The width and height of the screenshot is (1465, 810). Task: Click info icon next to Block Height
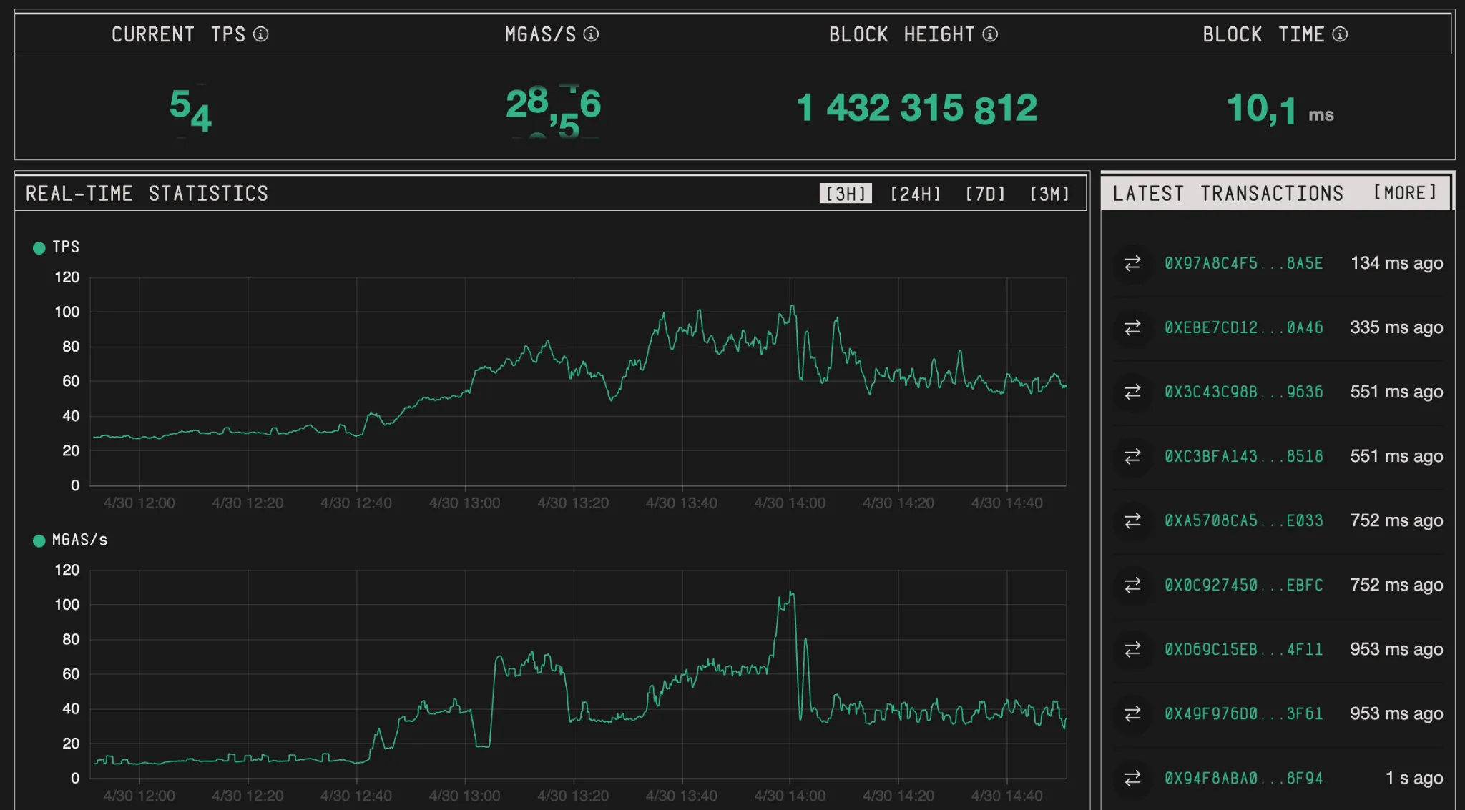[x=990, y=34]
